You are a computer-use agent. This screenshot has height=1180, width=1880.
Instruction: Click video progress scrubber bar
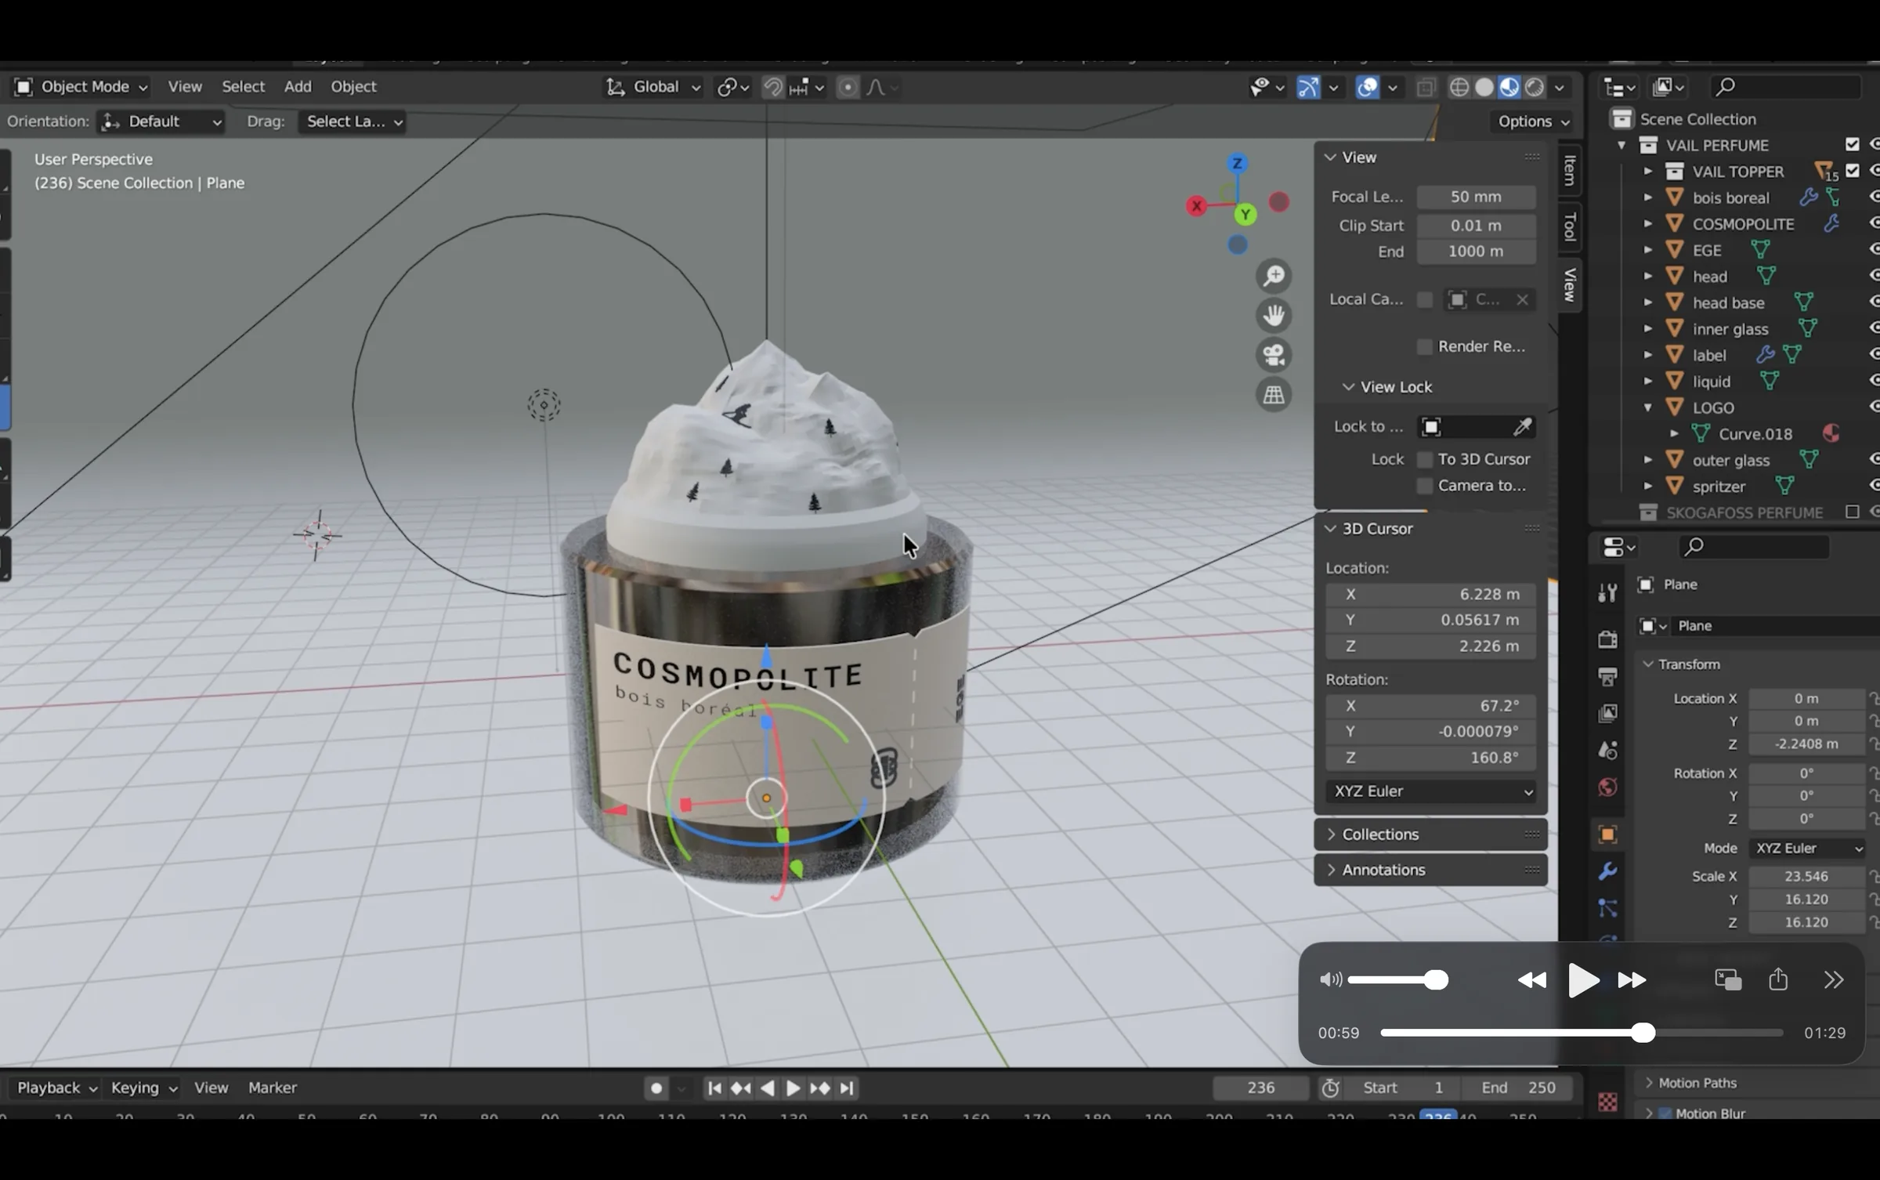click(1582, 1033)
